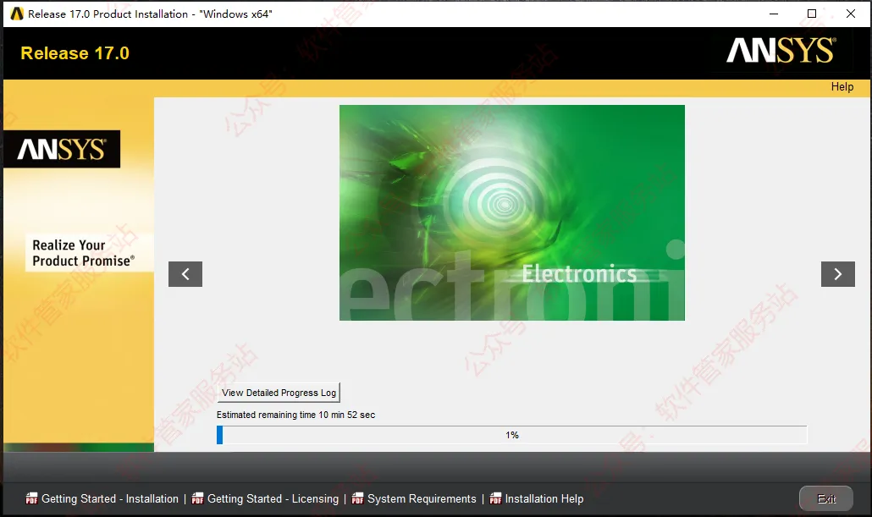Click the ANSYS icon in the title bar

(17, 14)
